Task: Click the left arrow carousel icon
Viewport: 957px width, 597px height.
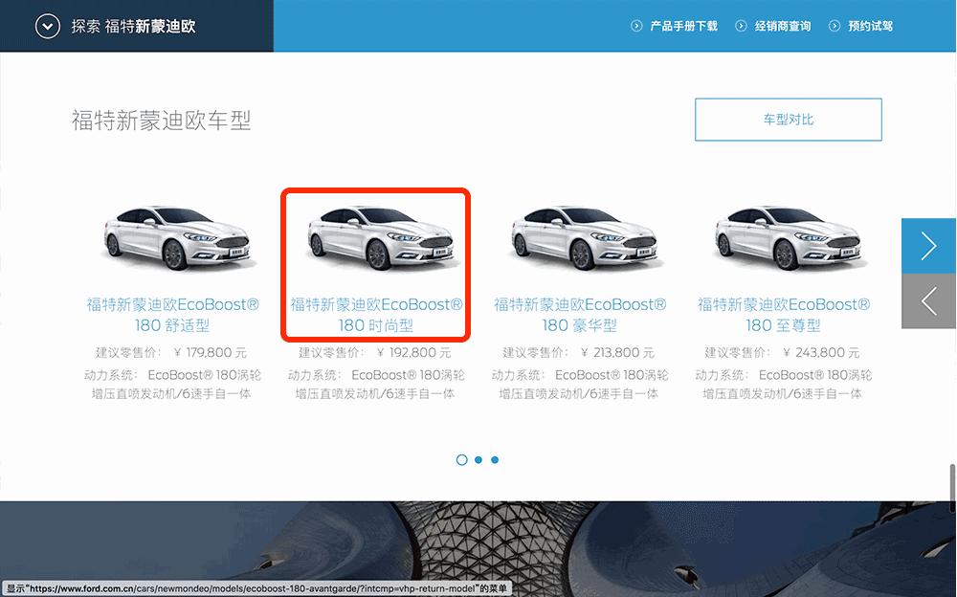Action: click(x=927, y=301)
